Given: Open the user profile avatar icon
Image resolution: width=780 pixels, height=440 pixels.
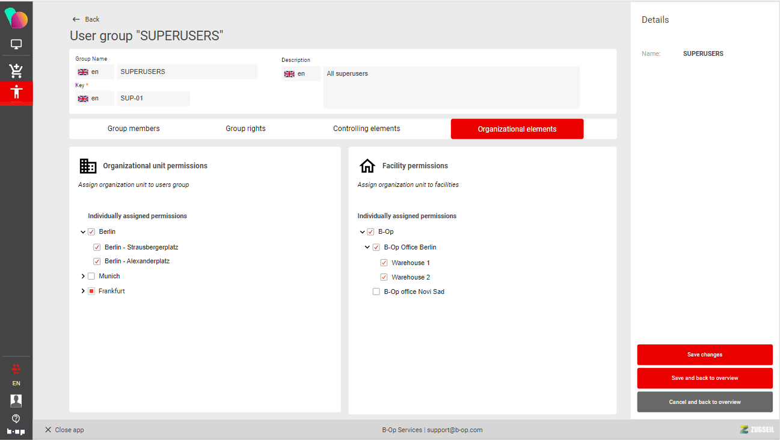Looking at the screenshot, I should (x=16, y=400).
